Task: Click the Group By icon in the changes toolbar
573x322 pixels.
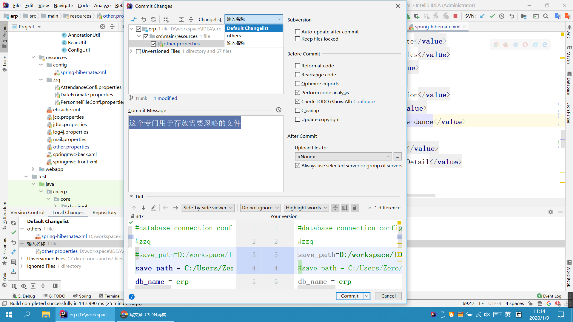Action: pyautogui.click(x=166, y=19)
